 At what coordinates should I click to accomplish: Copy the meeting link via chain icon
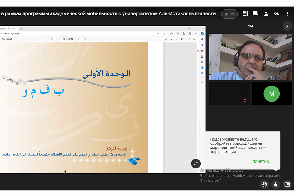[x=277, y=14]
